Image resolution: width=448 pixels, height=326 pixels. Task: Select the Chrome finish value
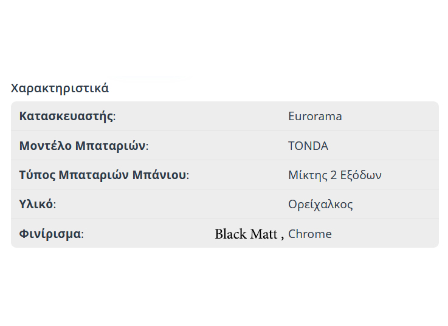310,234
